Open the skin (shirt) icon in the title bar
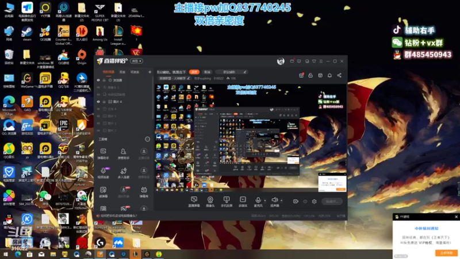Screen dimensions: 460x259 [314, 61]
